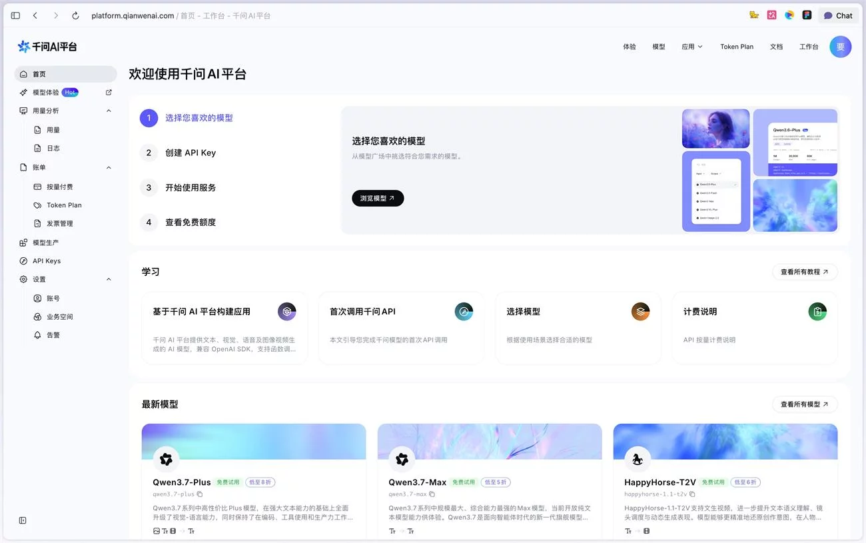Open the 首次调用千问API tutorial card
866x543 pixels.
point(402,328)
